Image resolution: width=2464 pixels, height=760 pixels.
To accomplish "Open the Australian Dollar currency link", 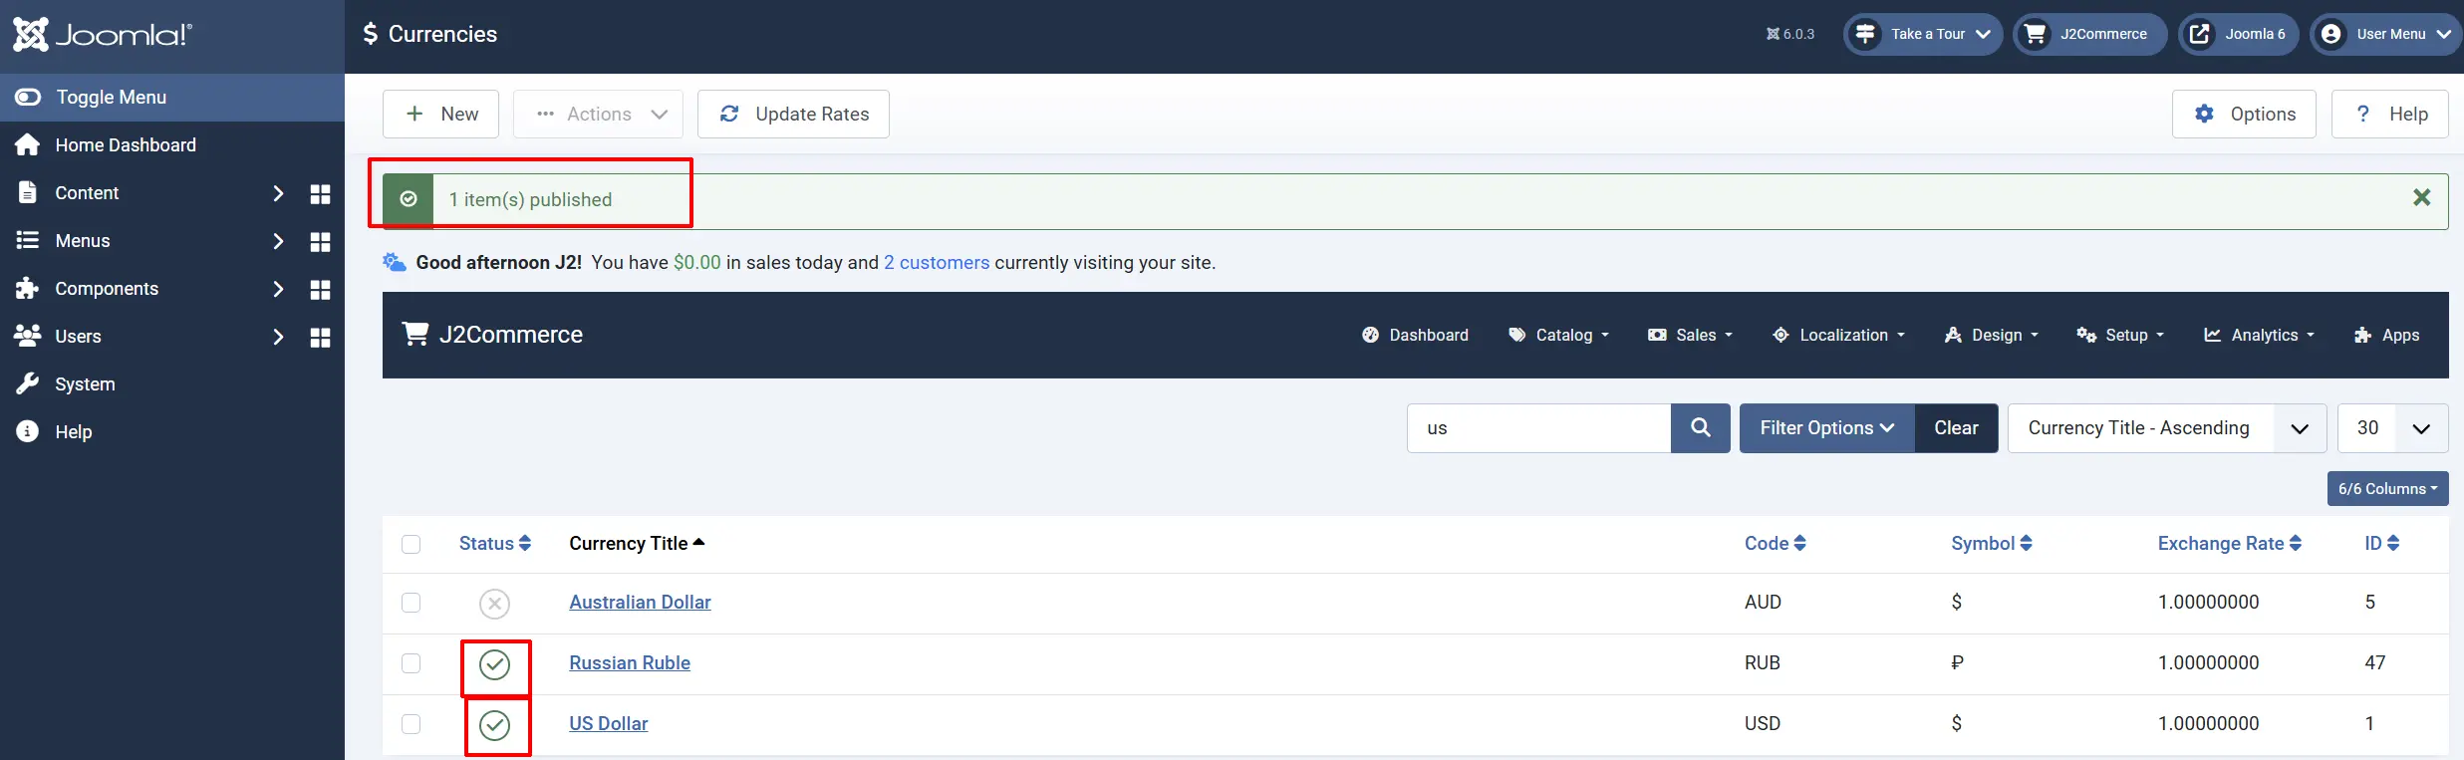I will pos(640,603).
